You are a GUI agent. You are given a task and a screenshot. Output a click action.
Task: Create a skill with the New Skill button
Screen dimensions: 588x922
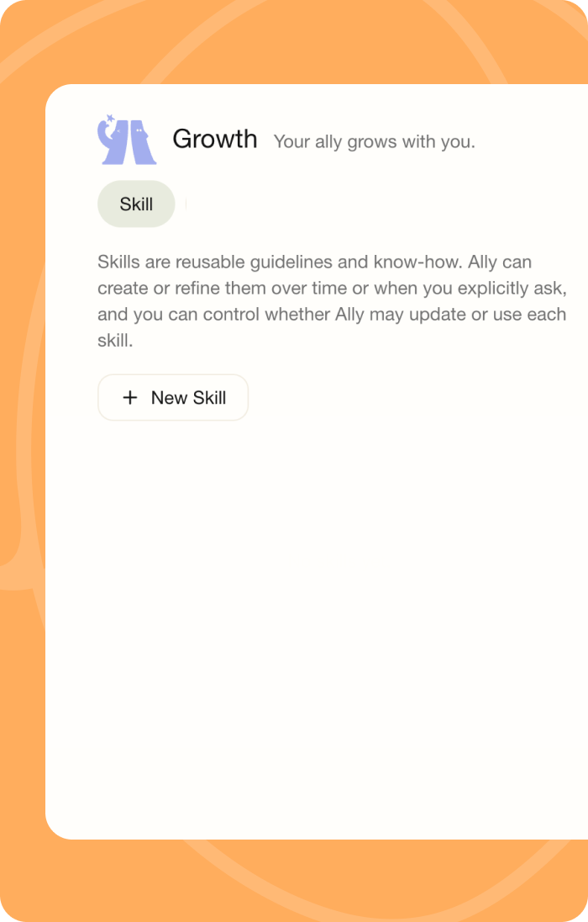(x=173, y=398)
